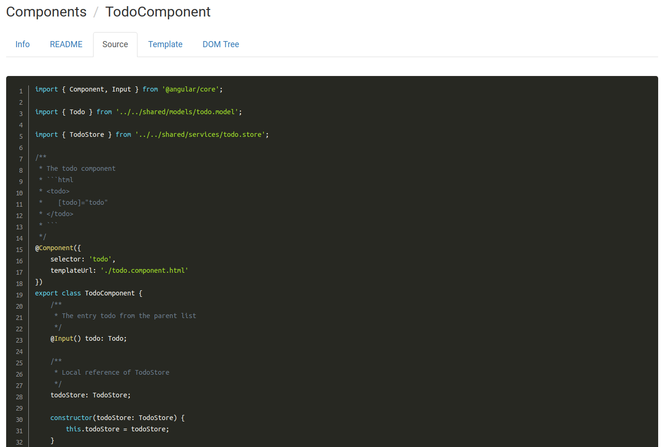Image resolution: width=661 pixels, height=447 pixels.
Task: Click the "selector: 'todo'," line
Action: tap(83, 259)
